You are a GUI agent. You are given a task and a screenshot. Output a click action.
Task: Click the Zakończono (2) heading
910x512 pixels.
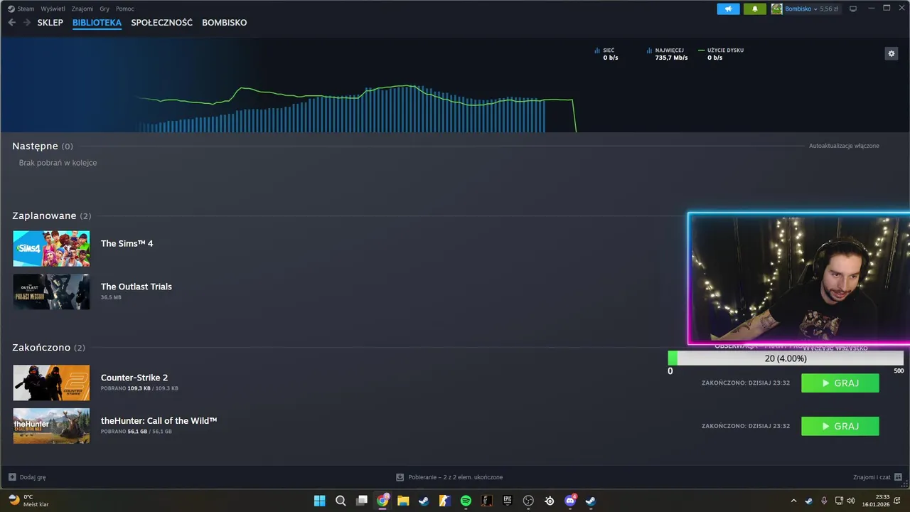(49, 348)
